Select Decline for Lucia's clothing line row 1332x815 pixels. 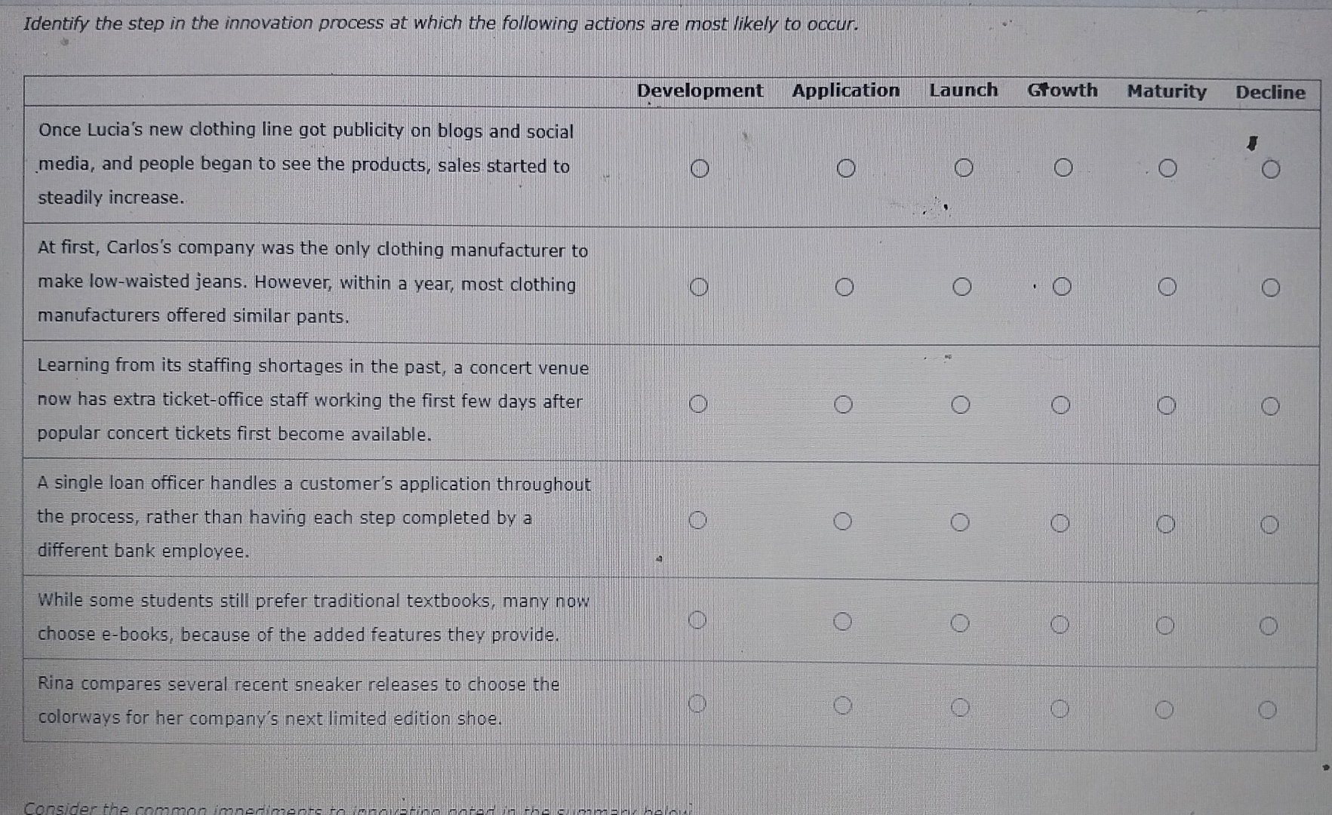pyautogui.click(x=1271, y=169)
